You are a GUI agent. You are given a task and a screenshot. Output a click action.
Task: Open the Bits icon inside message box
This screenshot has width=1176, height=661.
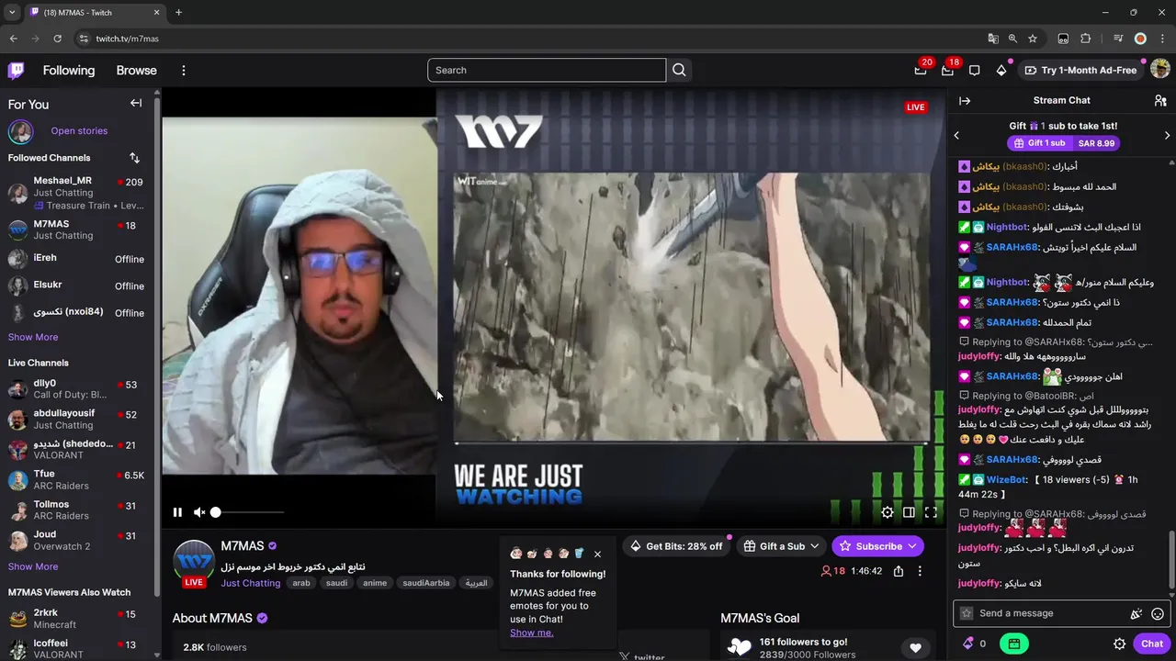pos(1136,613)
